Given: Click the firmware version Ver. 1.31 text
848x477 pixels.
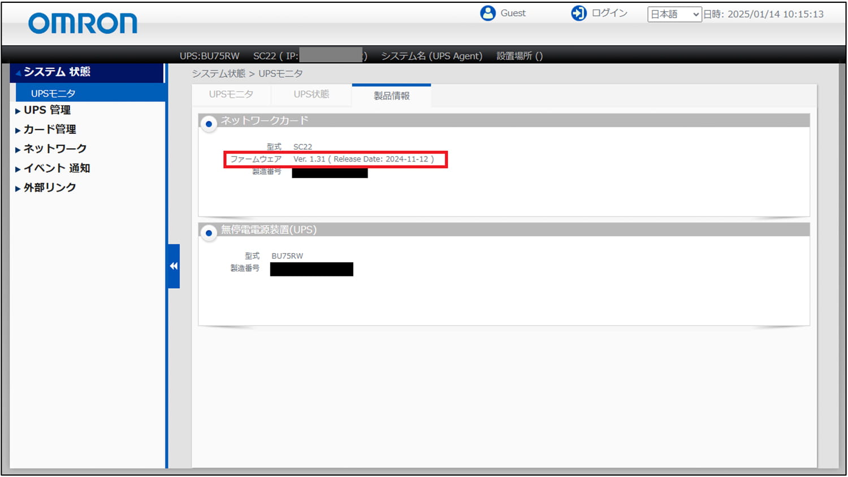Looking at the screenshot, I should [309, 159].
